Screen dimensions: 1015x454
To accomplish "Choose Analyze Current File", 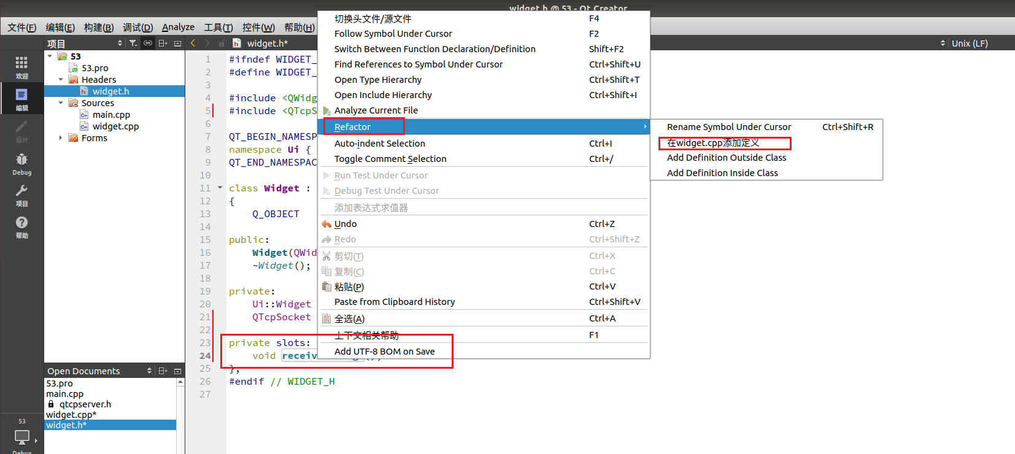I will [x=484, y=110].
